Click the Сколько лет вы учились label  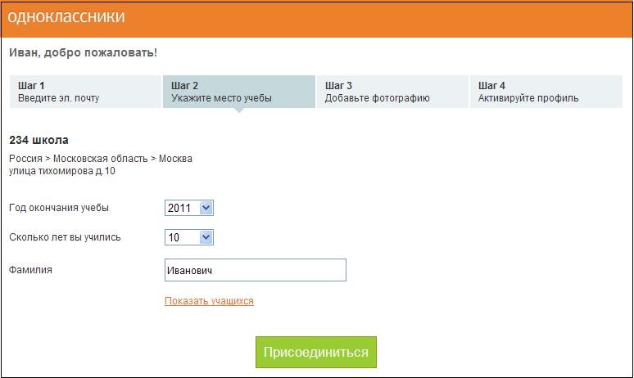[65, 237]
